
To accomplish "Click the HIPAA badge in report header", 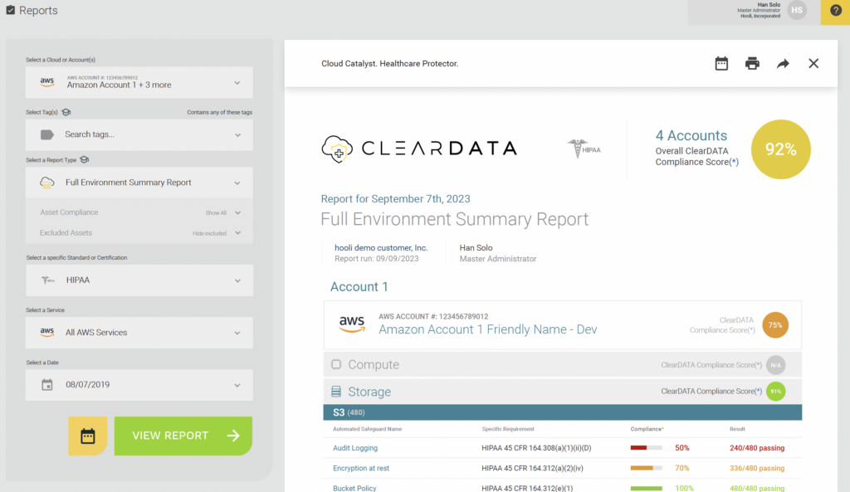I will coord(584,149).
